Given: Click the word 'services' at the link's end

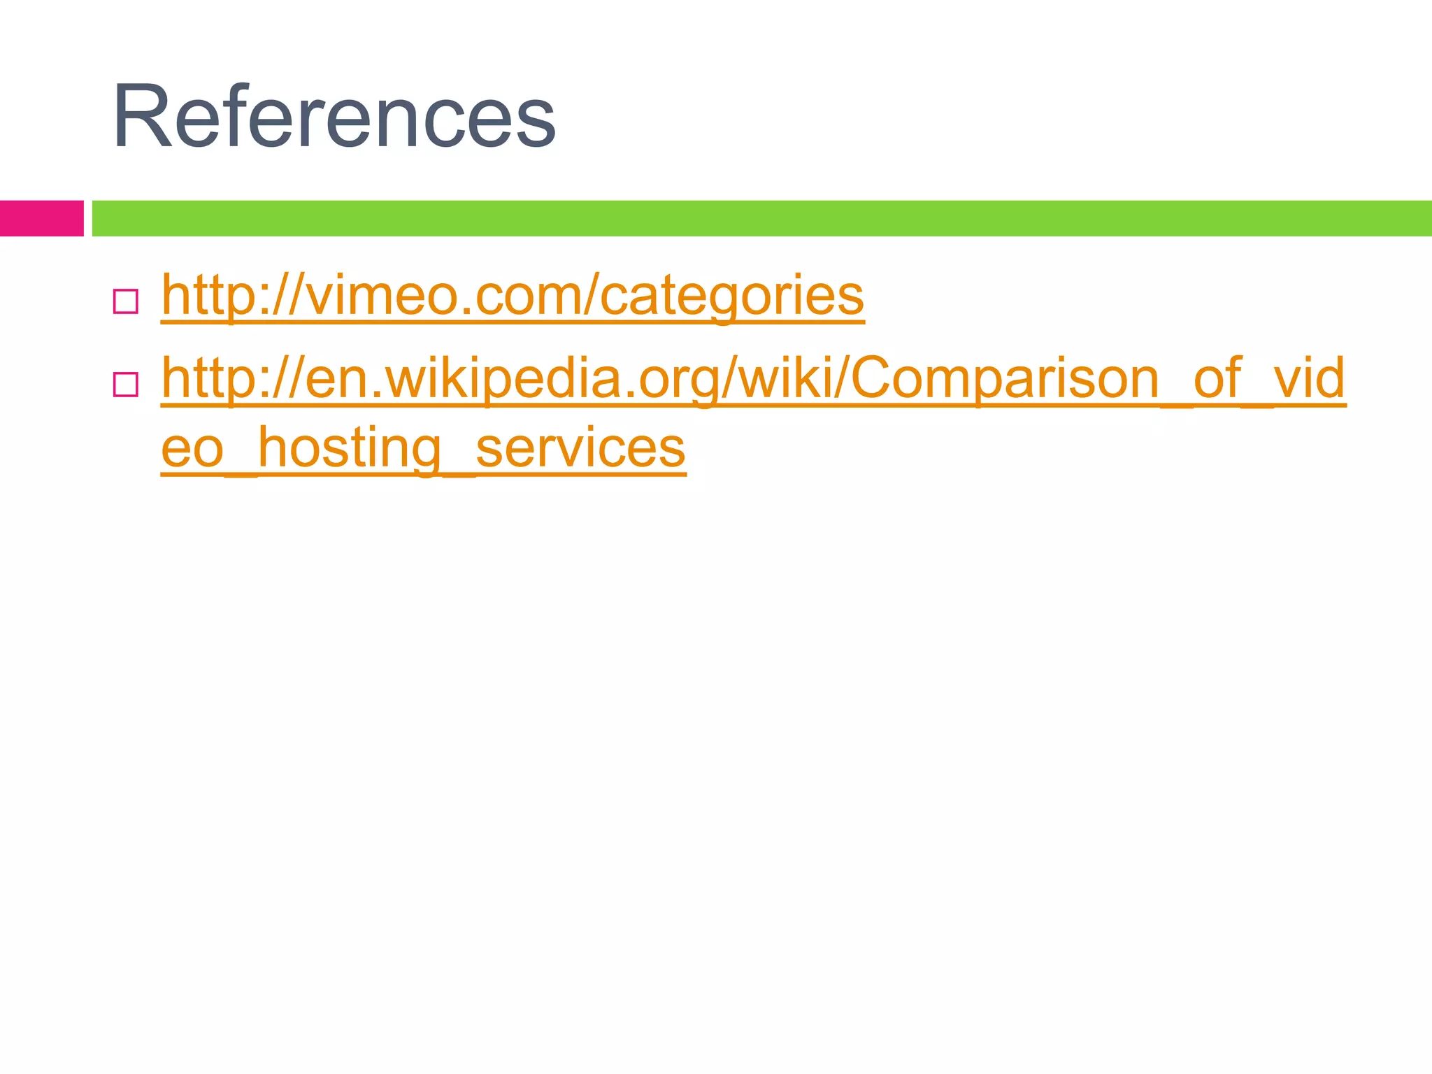Looking at the screenshot, I should 580,448.
